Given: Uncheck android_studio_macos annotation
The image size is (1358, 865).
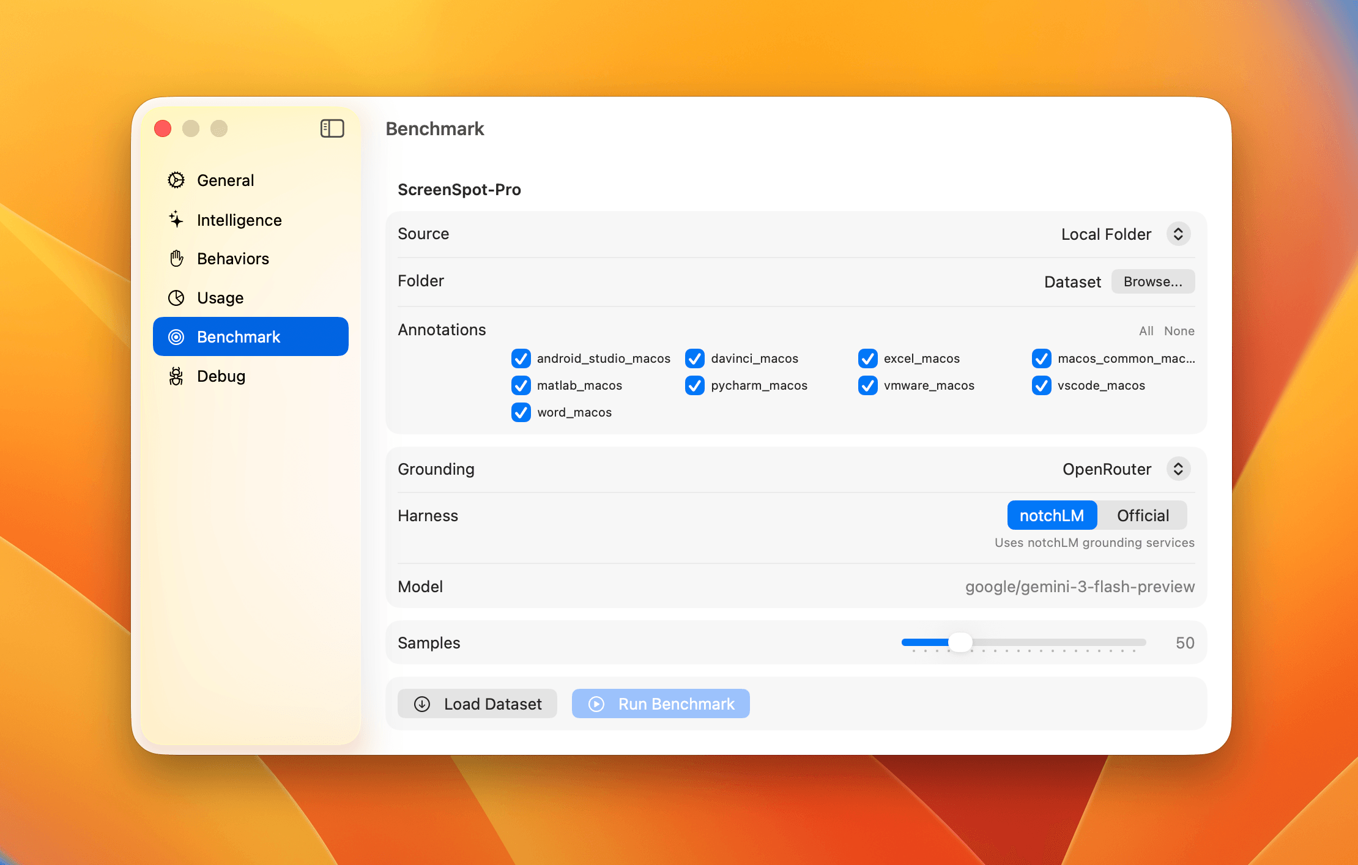Looking at the screenshot, I should (521, 358).
